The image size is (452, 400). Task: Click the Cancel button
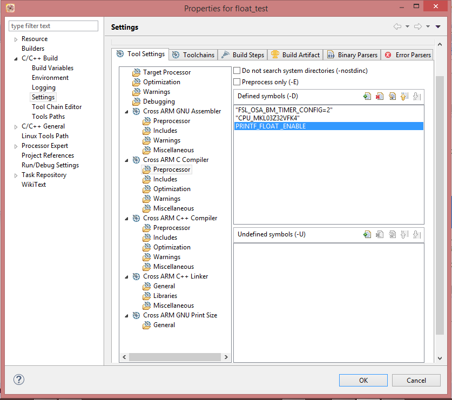pyautogui.click(x=416, y=380)
